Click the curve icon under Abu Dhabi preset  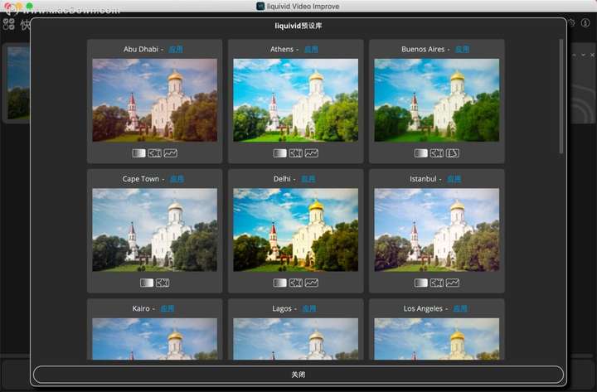coord(171,153)
